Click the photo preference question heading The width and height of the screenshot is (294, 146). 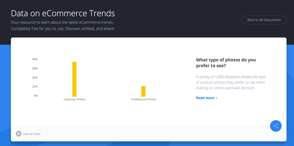tap(226, 63)
